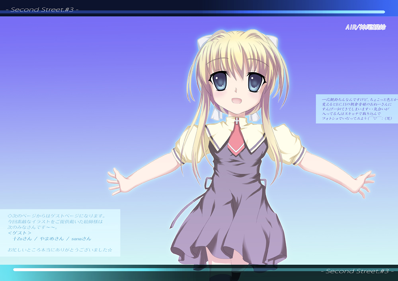Click the comment line starting "フォトショでいぢってみよう"
This screenshot has width=398, height=281.
pos(357,118)
